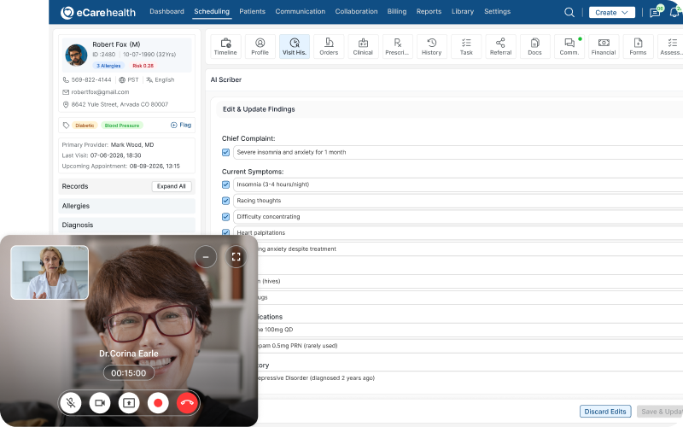The image size is (683, 427).
Task: Click the 3 Allergies badge
Action: pos(108,66)
